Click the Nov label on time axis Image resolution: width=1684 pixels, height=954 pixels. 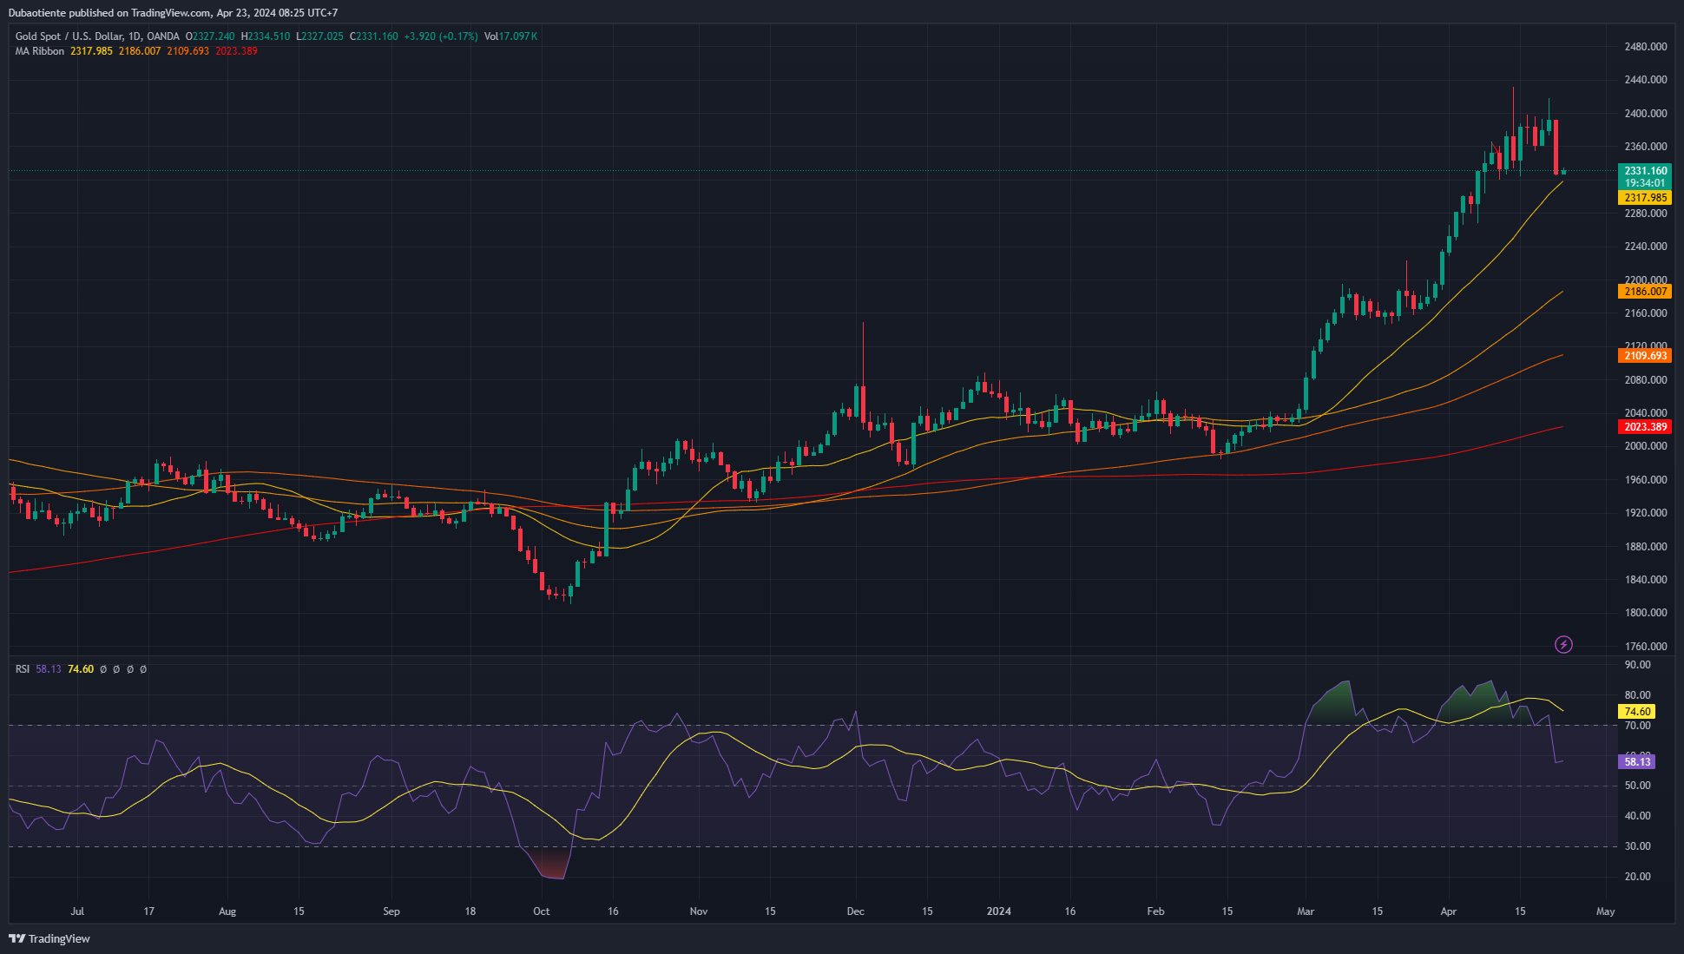(x=699, y=911)
